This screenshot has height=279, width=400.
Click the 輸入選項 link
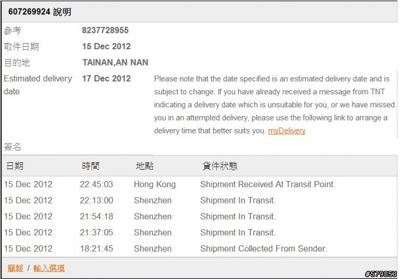(x=49, y=268)
